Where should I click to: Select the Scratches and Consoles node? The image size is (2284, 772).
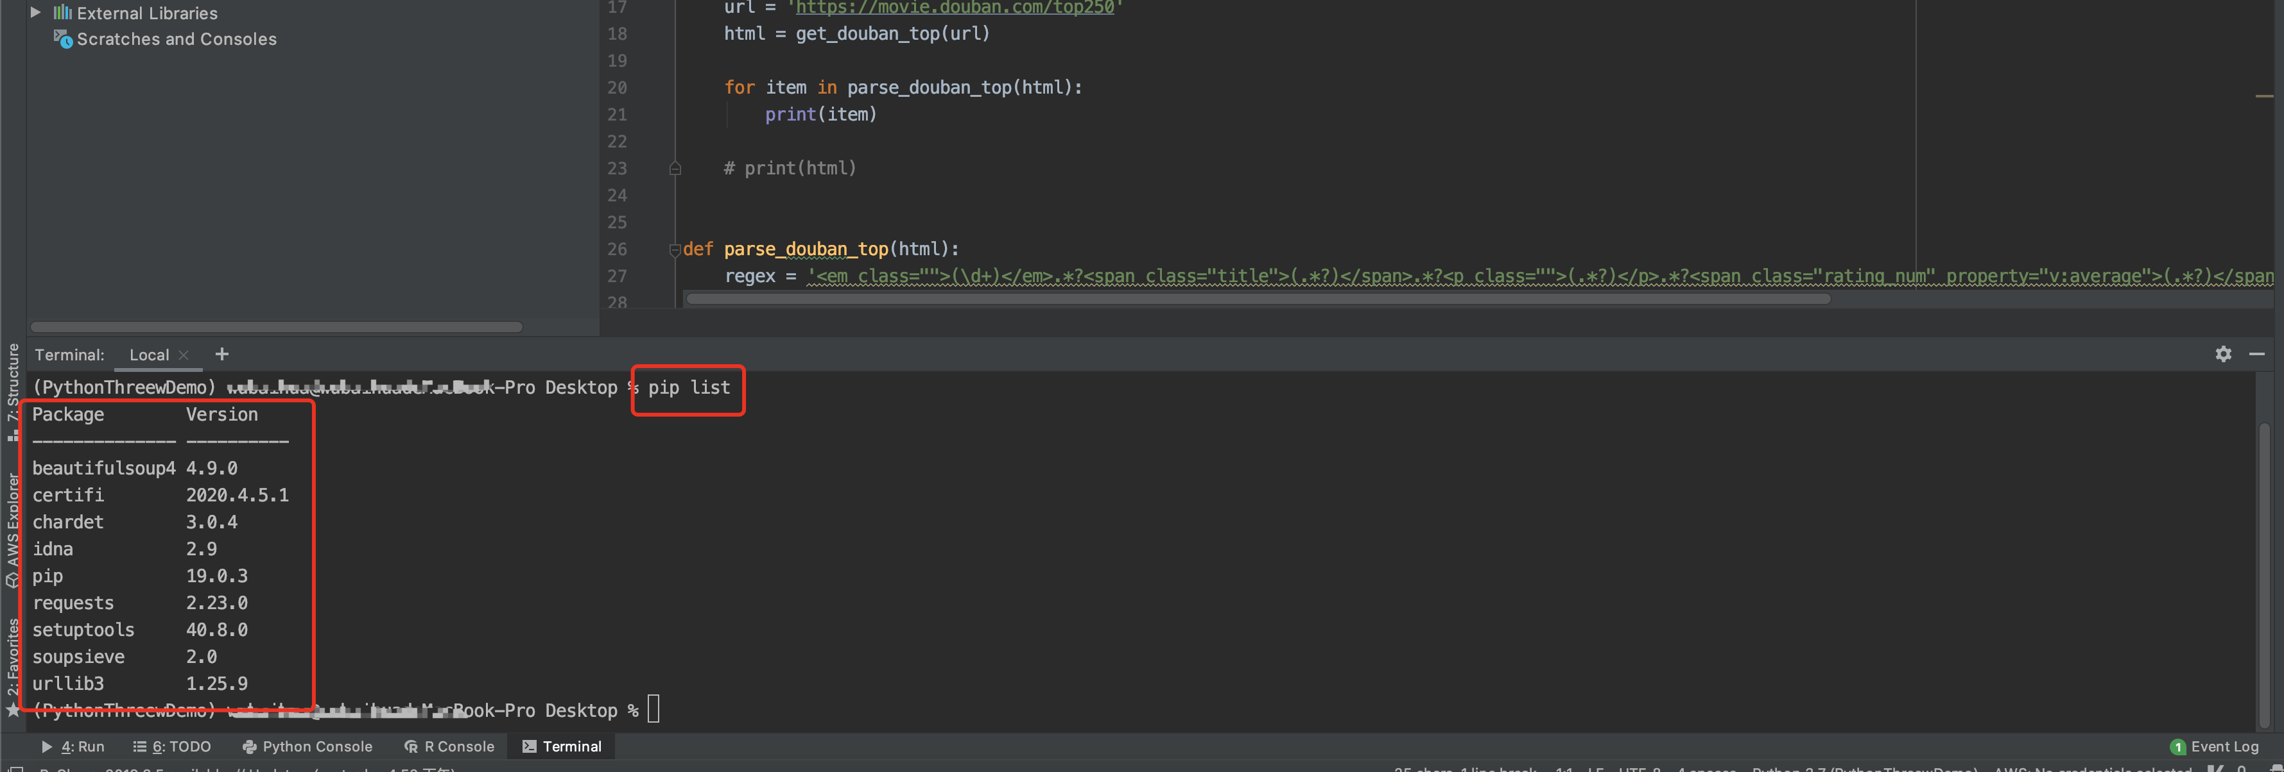tap(177, 39)
